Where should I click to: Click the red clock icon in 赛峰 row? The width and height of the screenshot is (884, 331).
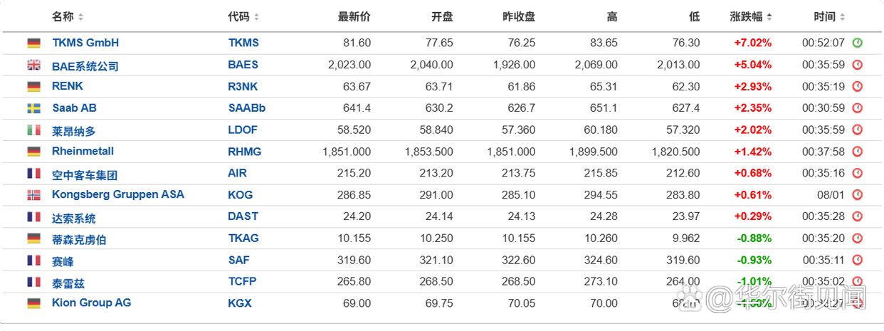(858, 261)
